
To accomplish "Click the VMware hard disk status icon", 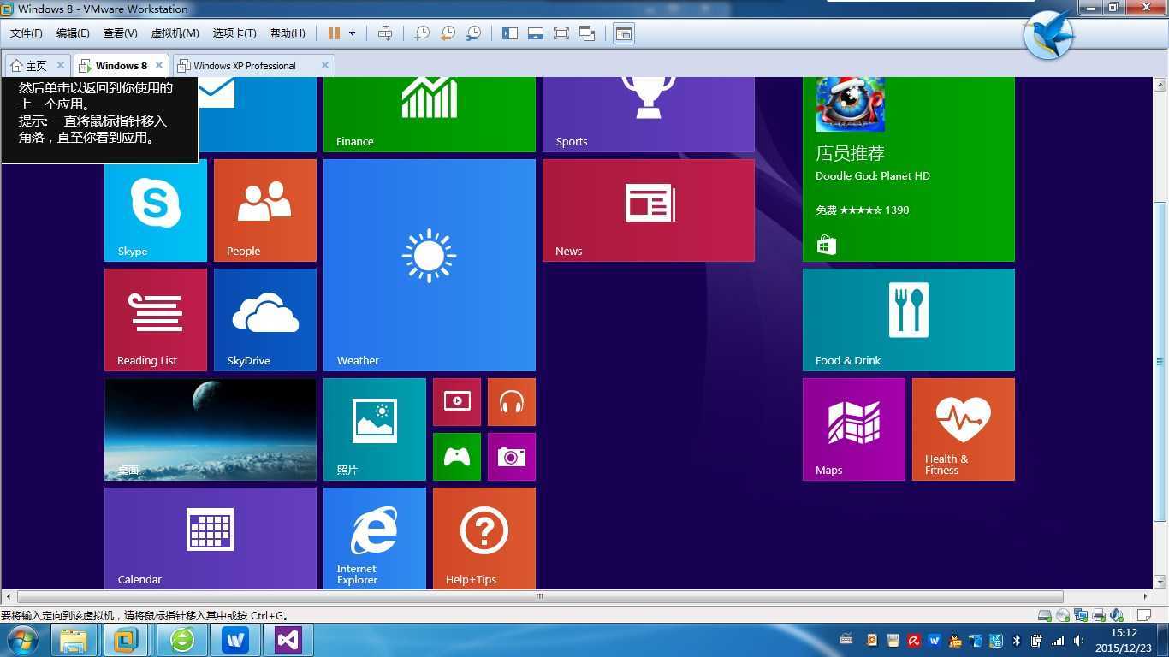I will tap(1044, 615).
